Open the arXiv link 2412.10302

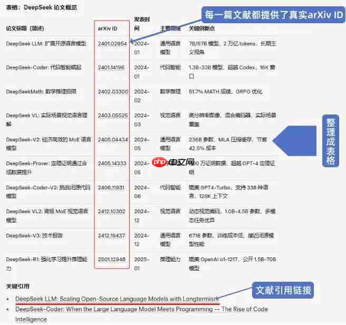pyautogui.click(x=111, y=212)
